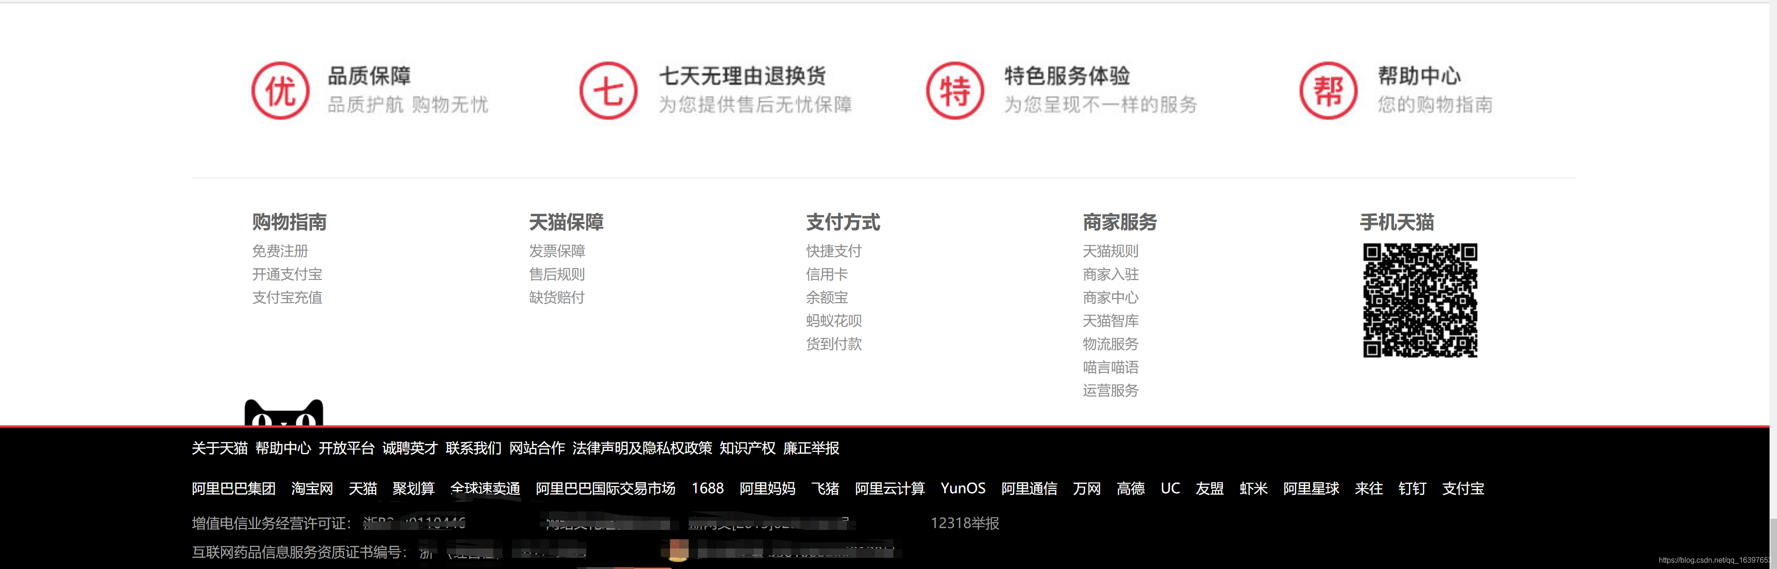Open the 开放平台 footer link
Screen dimensions: 1777x569
pyautogui.click(x=346, y=449)
